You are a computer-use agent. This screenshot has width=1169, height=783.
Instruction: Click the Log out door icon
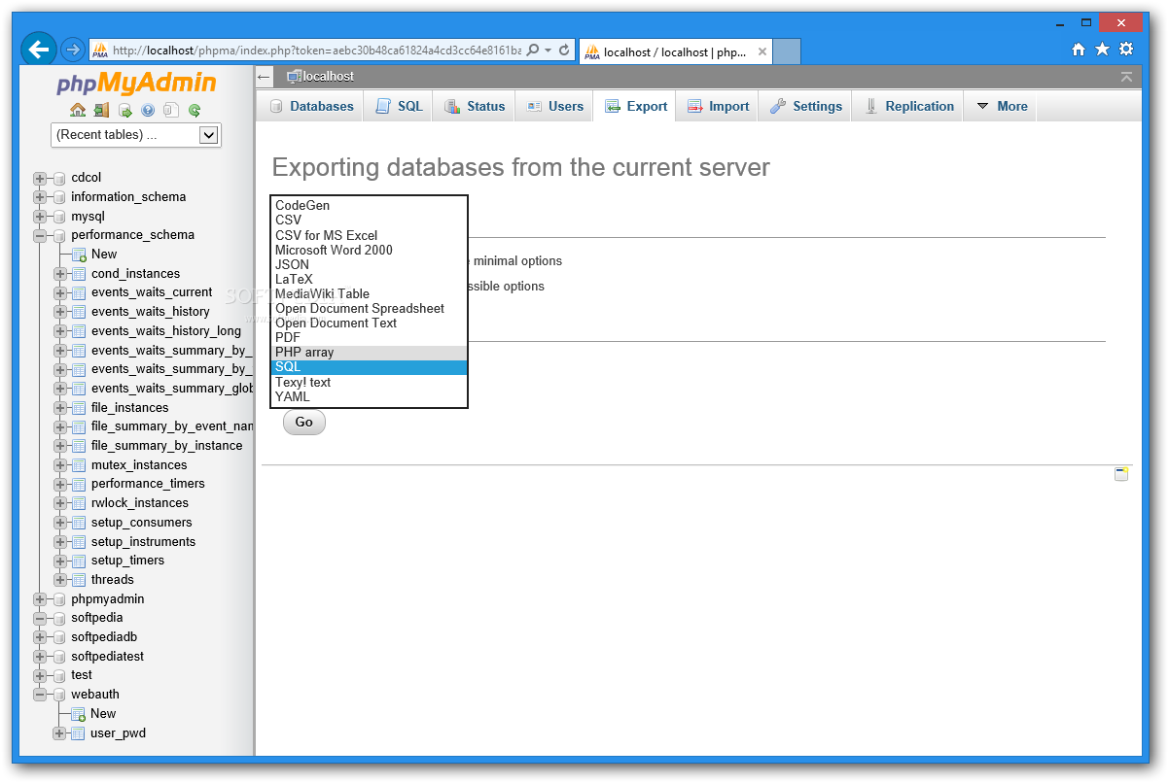(101, 110)
